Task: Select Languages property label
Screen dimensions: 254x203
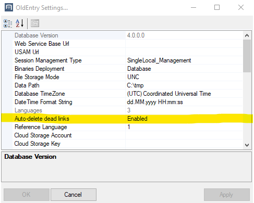Action: pos(28,110)
